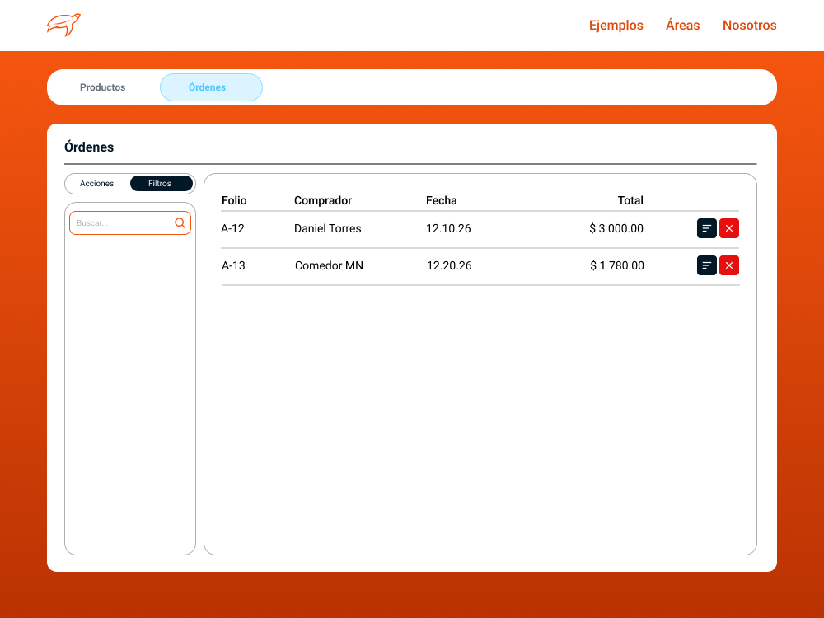The image size is (824, 618).
Task: Click the Comprador column header
Action: pyautogui.click(x=323, y=200)
